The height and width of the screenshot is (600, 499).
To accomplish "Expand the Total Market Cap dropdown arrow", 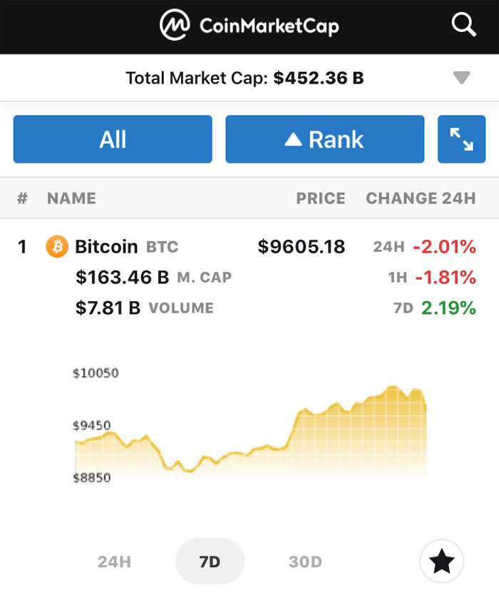I will pyautogui.click(x=461, y=78).
